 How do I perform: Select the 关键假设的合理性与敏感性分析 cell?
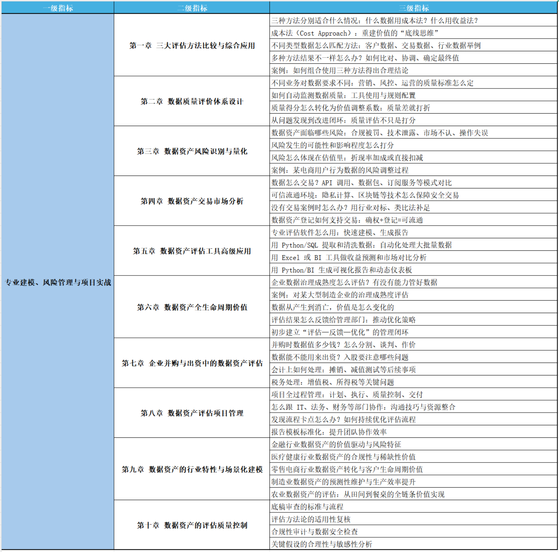pyautogui.click(x=322, y=544)
